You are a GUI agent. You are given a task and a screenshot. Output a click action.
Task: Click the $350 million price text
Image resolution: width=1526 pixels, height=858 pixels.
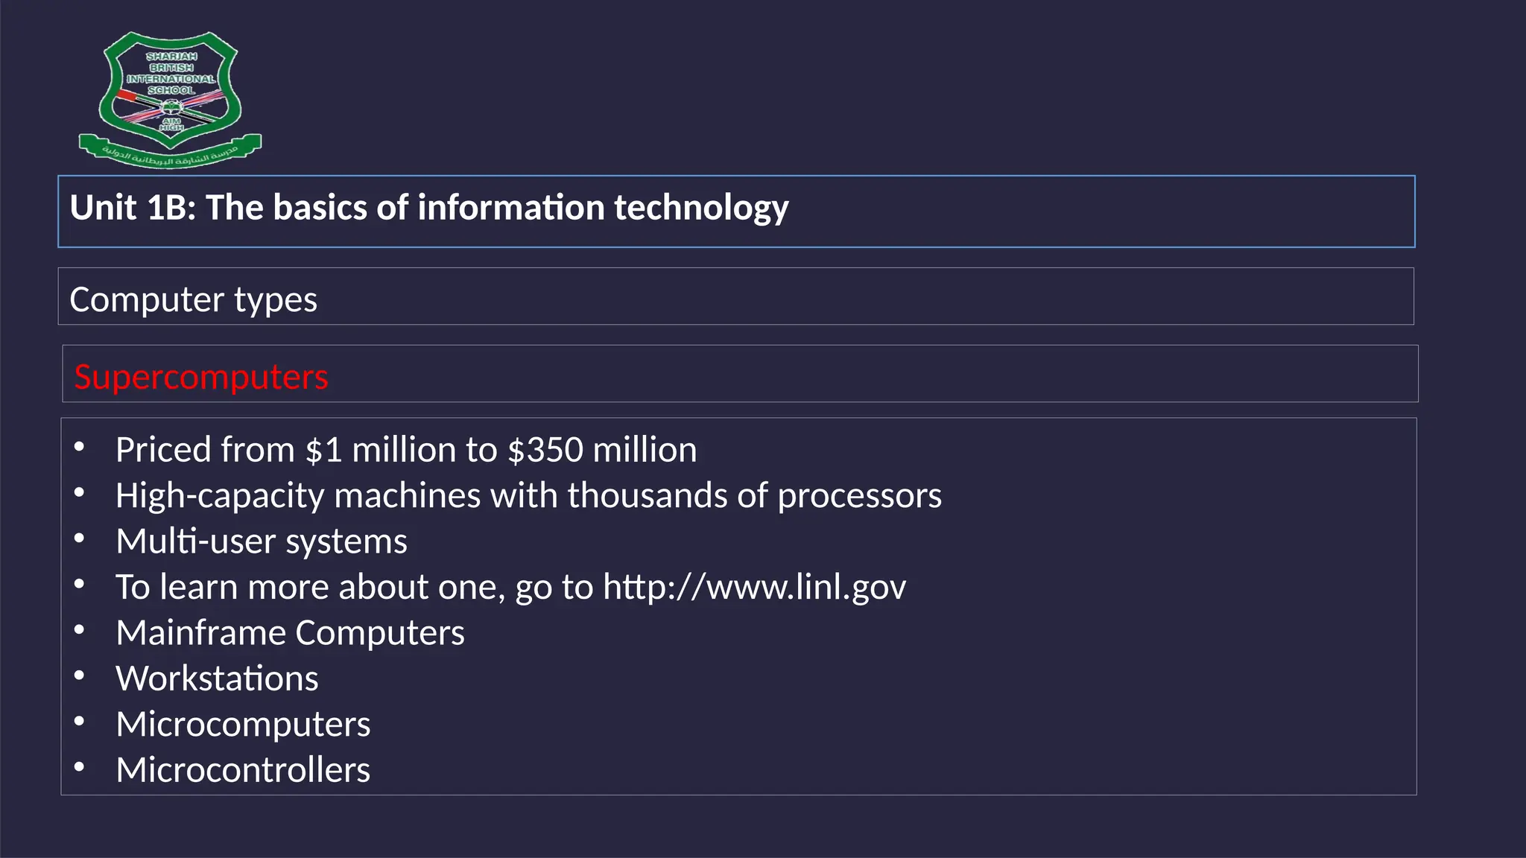(x=602, y=450)
